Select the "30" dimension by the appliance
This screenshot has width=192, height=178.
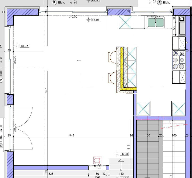pyautogui.click(x=174, y=19)
